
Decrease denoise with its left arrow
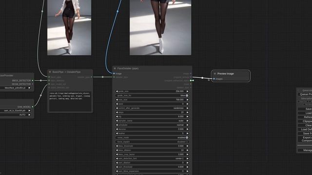[x=117, y=129]
